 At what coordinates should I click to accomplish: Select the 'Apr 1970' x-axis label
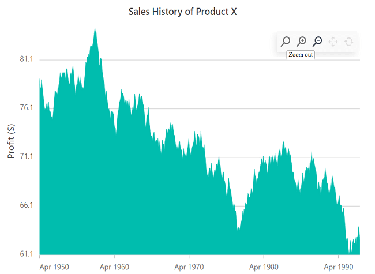(x=189, y=267)
